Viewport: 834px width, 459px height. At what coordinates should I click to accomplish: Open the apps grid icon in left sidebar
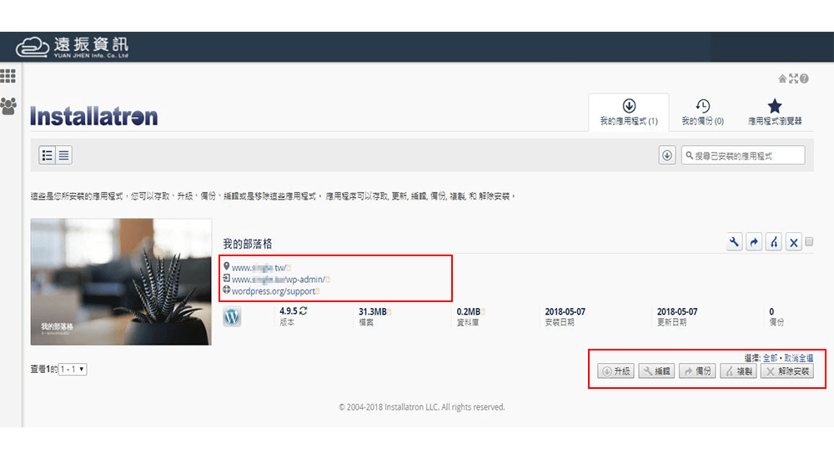[8, 76]
